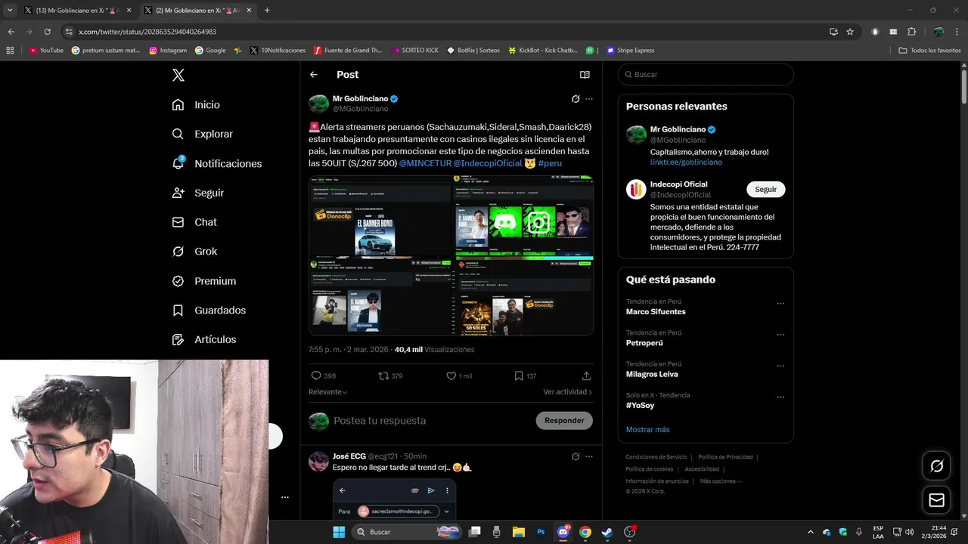The height and width of the screenshot is (544, 968).
Task: Open Marco Sifuentes trend
Action: pos(656,312)
